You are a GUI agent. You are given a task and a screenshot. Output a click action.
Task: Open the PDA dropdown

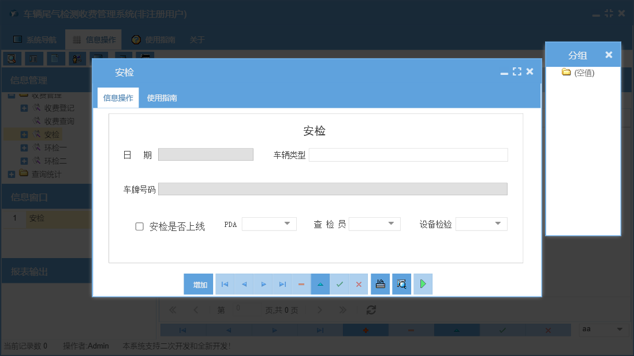pos(288,224)
